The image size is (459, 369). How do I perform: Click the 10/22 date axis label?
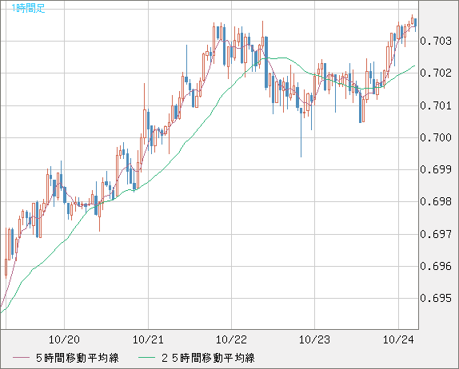click(x=231, y=339)
